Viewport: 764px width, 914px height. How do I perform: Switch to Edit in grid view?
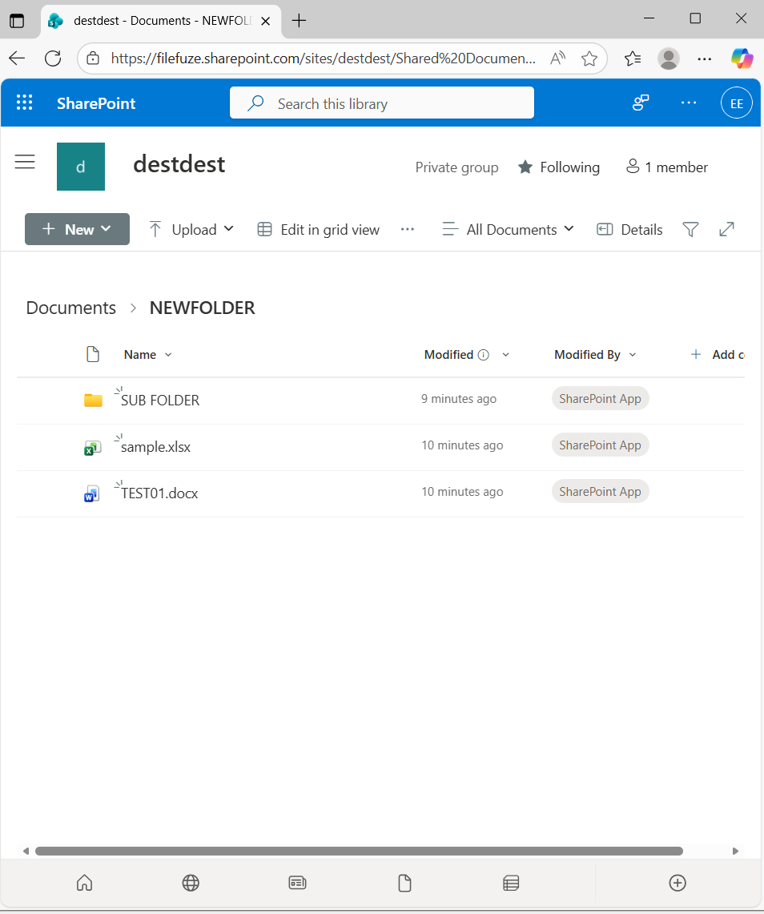pos(318,230)
